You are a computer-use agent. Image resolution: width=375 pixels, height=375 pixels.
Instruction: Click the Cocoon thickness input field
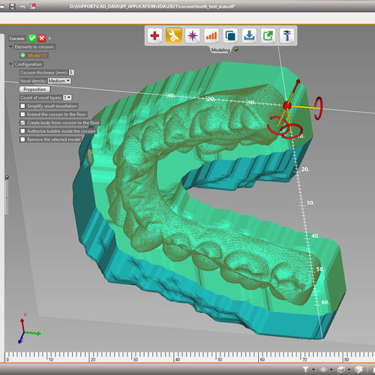71,73
